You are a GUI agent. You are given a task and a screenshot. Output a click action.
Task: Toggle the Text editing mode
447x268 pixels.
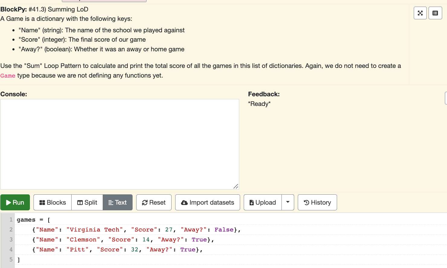pyautogui.click(x=117, y=202)
